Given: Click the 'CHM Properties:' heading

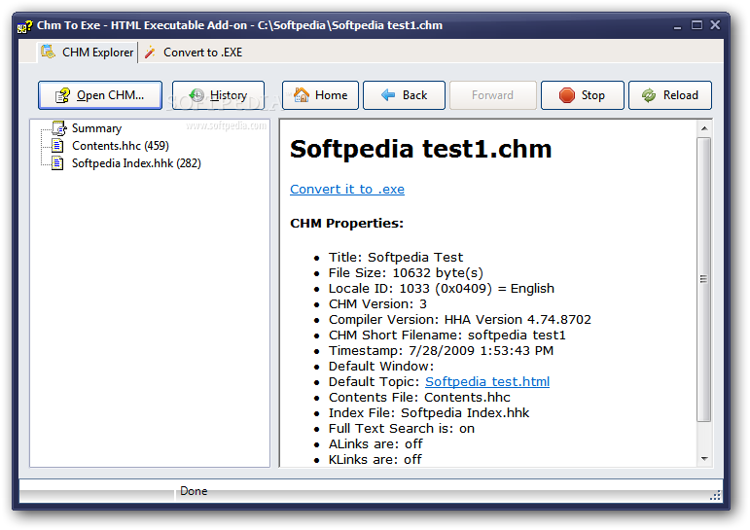Looking at the screenshot, I should click(346, 224).
